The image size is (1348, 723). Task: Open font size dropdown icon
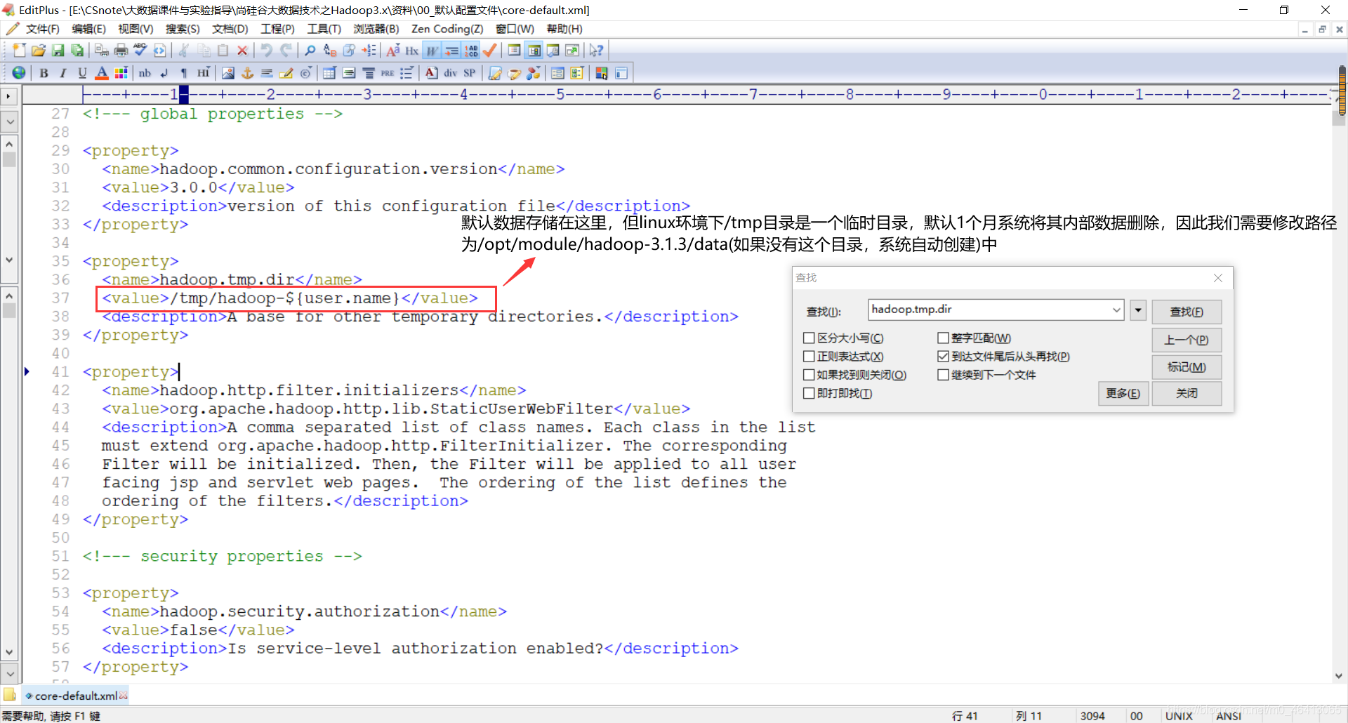393,51
